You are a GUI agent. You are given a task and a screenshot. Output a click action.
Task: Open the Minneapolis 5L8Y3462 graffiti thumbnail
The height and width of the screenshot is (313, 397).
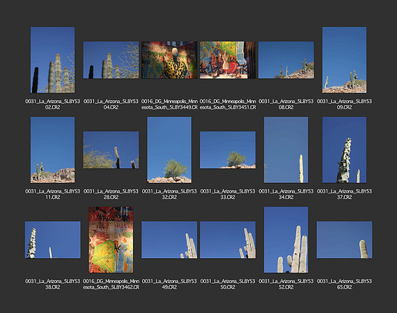[111, 240]
